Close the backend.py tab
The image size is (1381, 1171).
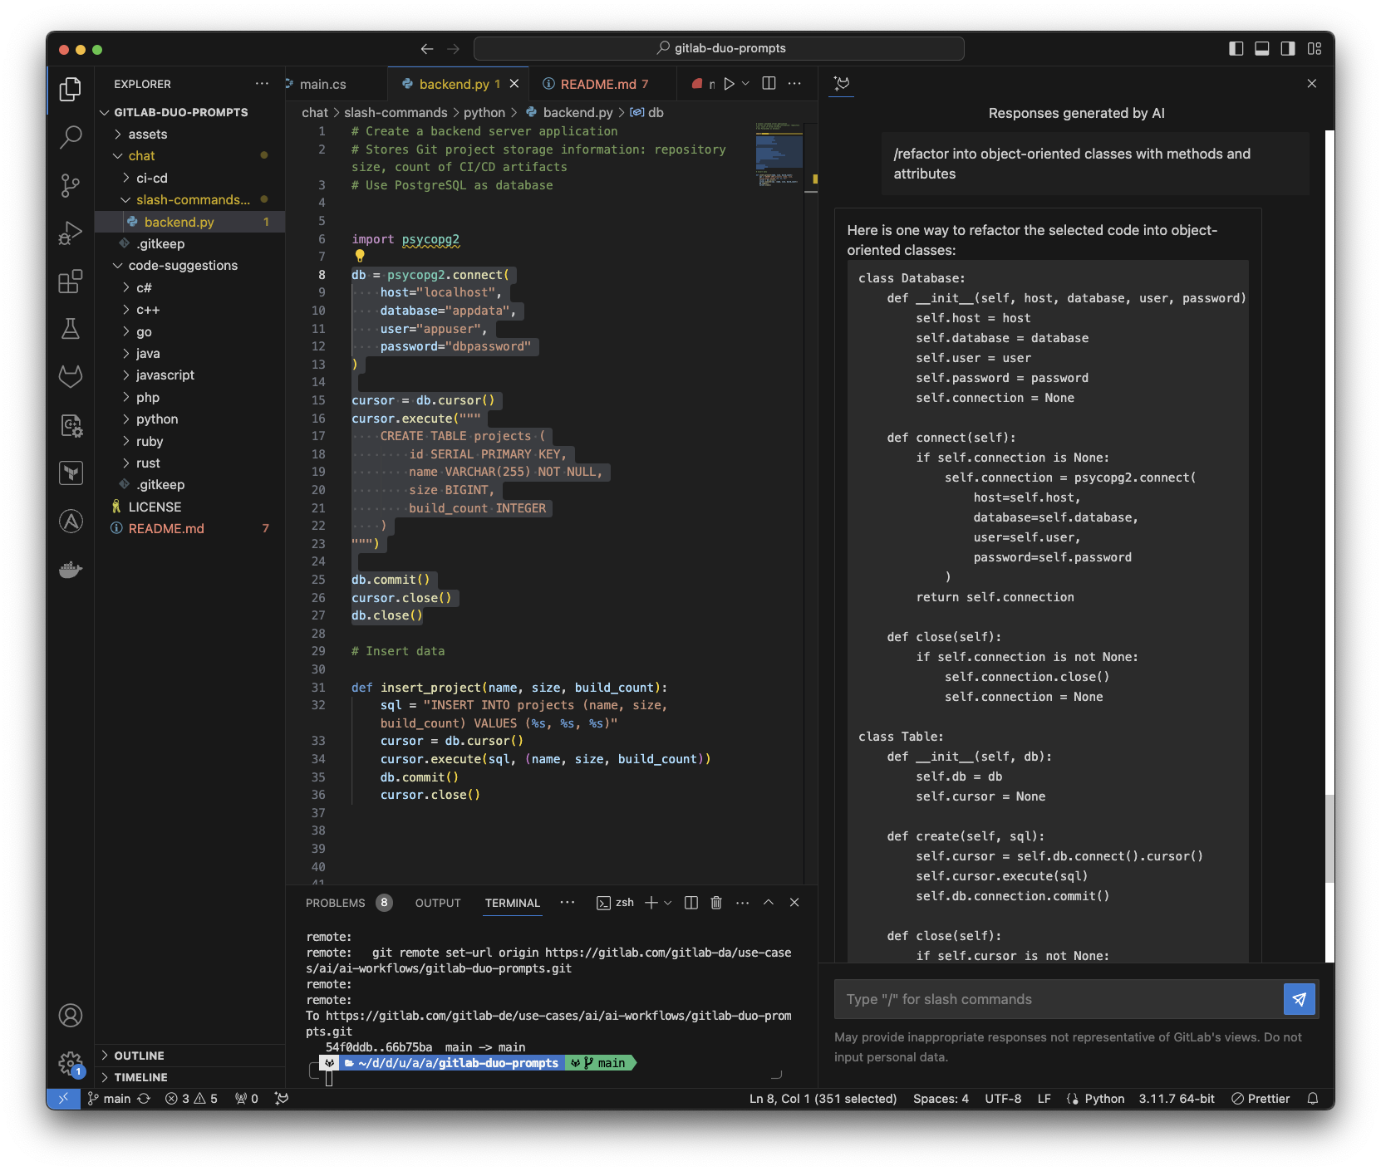[x=514, y=84]
